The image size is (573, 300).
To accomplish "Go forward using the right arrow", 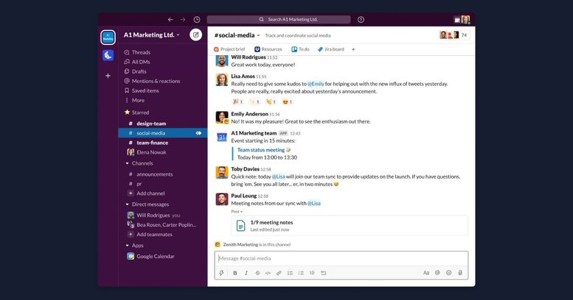I will pyautogui.click(x=183, y=20).
